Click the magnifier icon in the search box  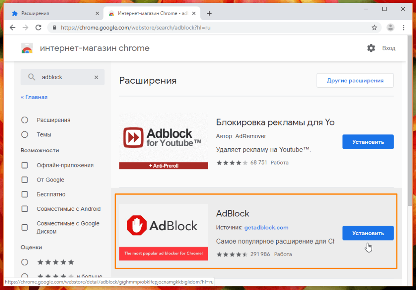32,77
